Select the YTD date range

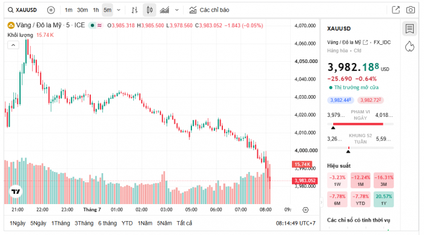click(127, 223)
